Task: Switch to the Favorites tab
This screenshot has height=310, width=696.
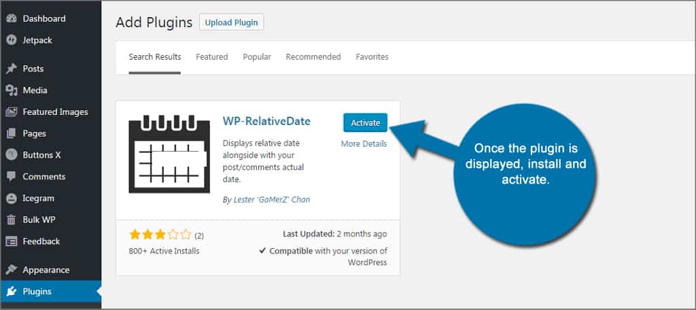Action: coord(372,57)
